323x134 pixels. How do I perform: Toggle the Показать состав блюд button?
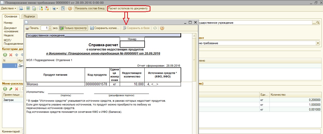(x=90, y=8)
